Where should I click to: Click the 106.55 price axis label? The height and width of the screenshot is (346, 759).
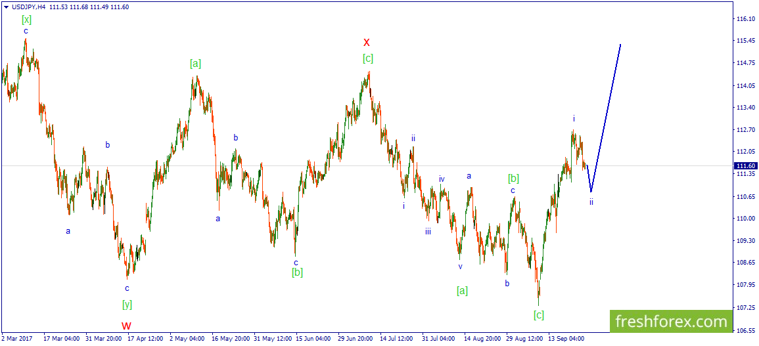coord(746,330)
